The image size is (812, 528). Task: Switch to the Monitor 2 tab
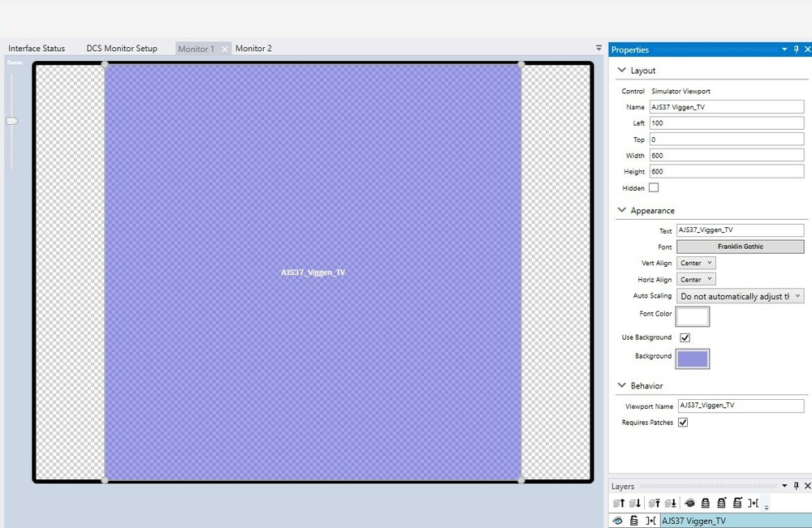pos(253,48)
